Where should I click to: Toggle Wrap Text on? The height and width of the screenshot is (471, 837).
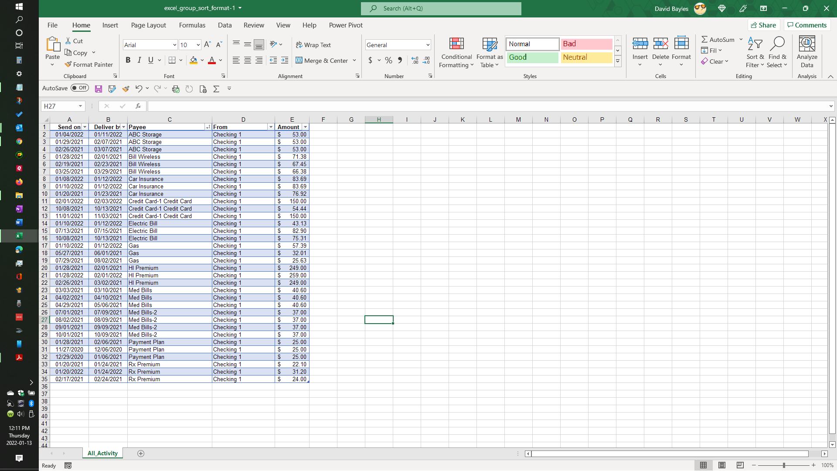pyautogui.click(x=313, y=45)
